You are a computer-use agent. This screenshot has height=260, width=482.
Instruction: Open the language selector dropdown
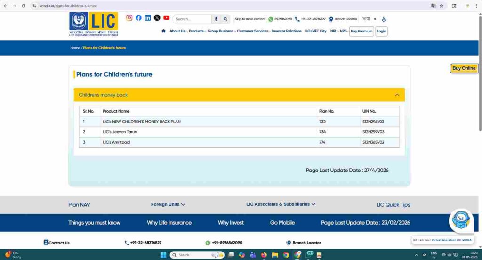click(x=369, y=19)
